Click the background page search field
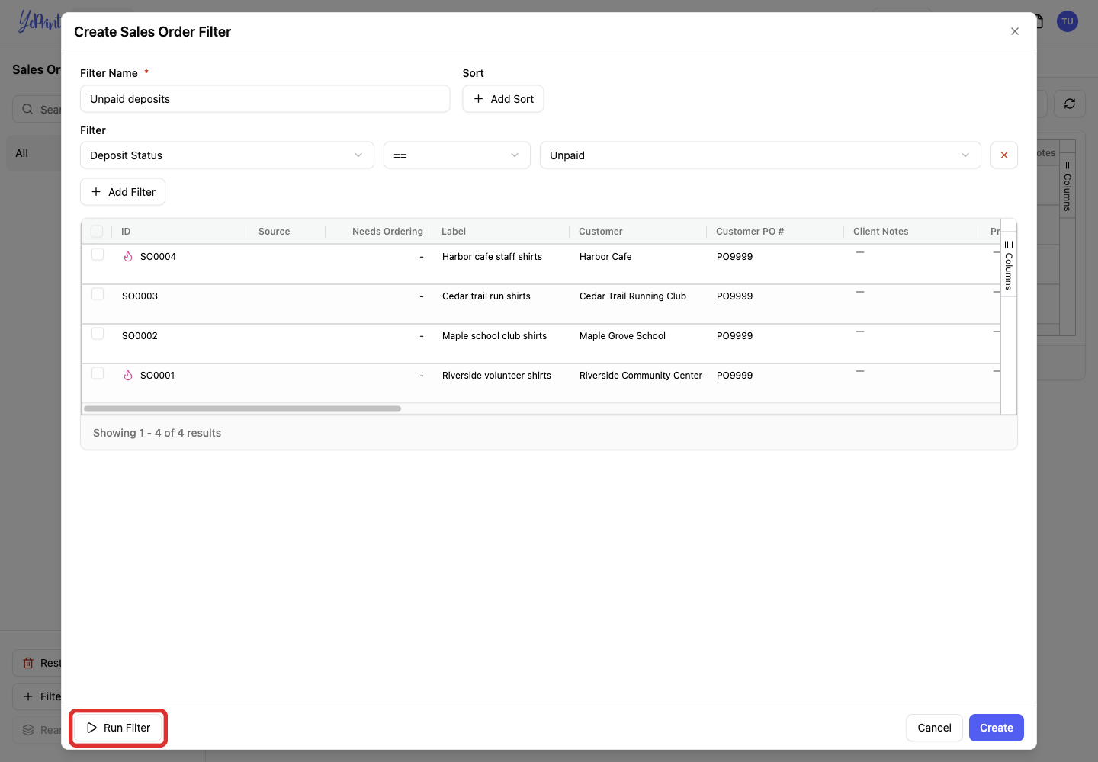Screen dimensions: 1098x762 [x=37, y=110]
